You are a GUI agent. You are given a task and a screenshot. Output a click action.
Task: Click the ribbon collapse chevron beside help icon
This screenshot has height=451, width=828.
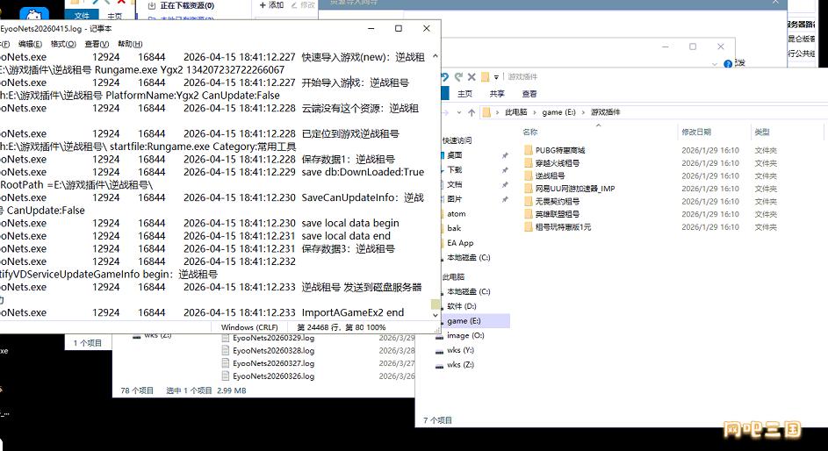(x=715, y=64)
